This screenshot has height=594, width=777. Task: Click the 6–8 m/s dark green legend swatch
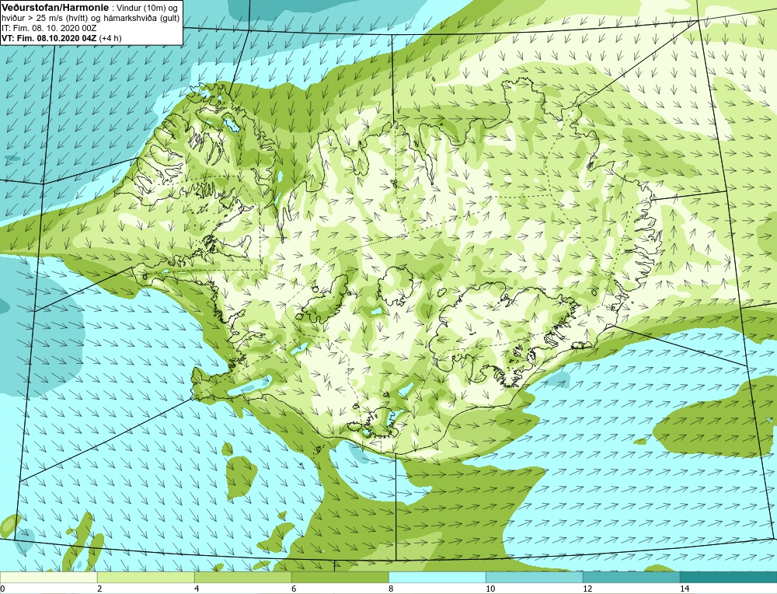pos(340,577)
